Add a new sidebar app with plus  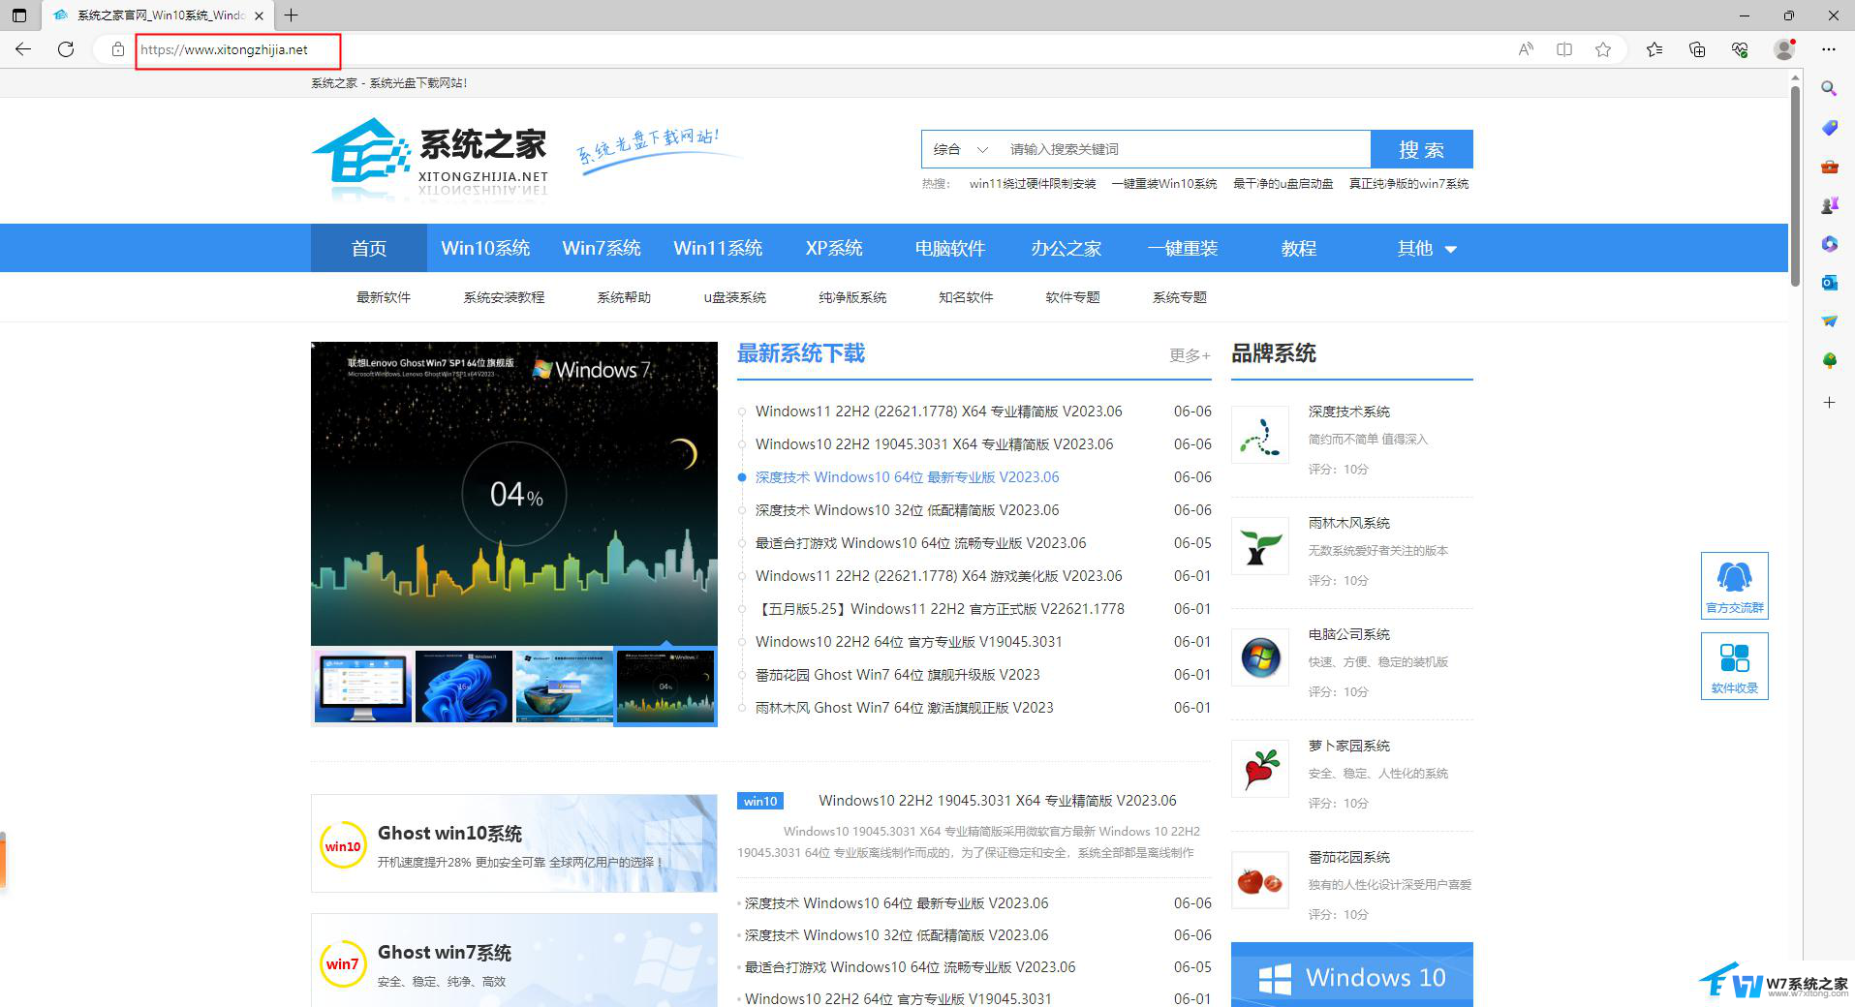pyautogui.click(x=1829, y=402)
